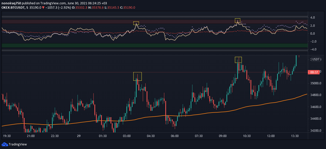The width and height of the screenshot is (326, 149).
Task: Click the 06:00 time axis label
Action: [175, 136]
